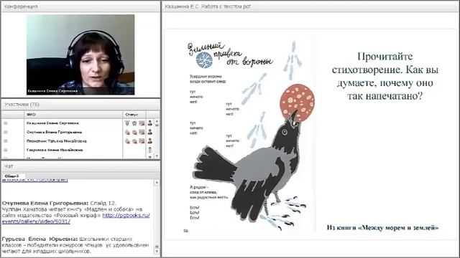
Task: Click the first status icon in Казунина Елена Сергеевна's row
Action: coord(127,123)
